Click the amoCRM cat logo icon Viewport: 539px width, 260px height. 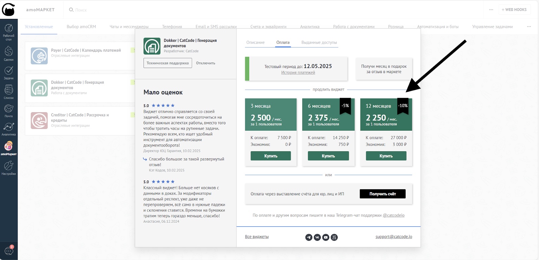(8, 9)
